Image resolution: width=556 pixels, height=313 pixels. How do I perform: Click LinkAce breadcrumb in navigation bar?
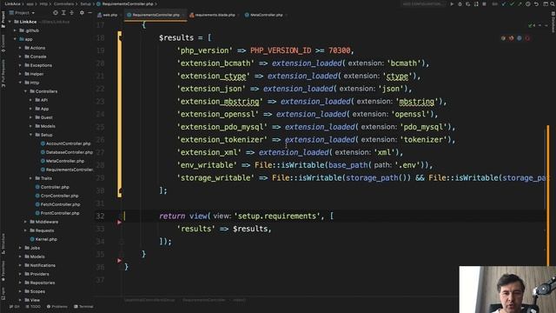click(x=12, y=3)
